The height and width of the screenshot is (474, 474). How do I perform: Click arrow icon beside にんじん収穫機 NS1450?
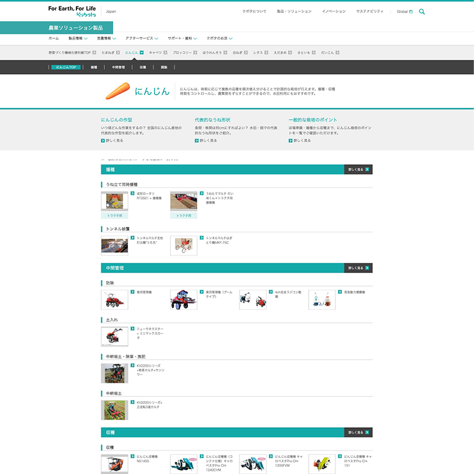click(x=133, y=457)
